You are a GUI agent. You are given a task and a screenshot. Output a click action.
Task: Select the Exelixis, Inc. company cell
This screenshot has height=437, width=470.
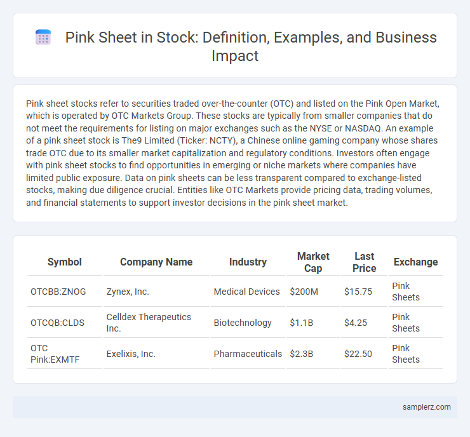[156, 354]
